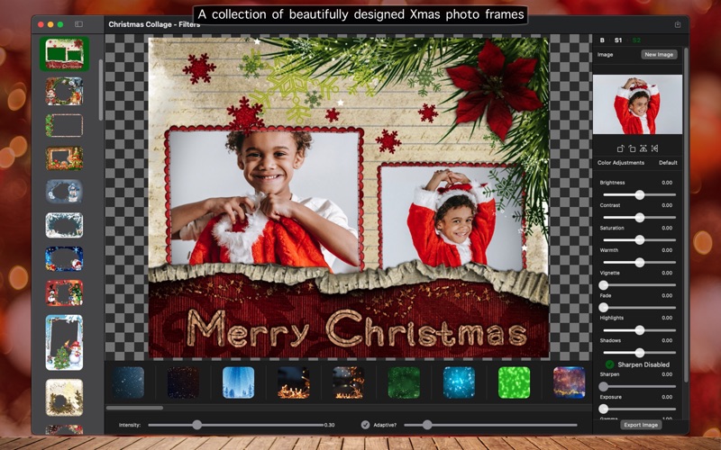Click the share/export icon in title bar
The image size is (721, 450).
click(x=677, y=24)
